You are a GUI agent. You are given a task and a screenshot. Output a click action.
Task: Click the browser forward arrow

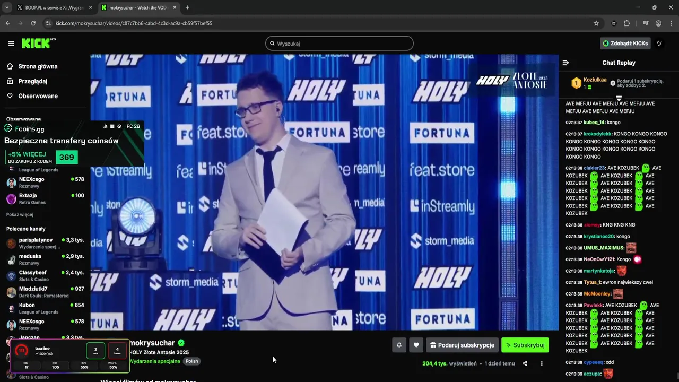pyautogui.click(x=20, y=23)
